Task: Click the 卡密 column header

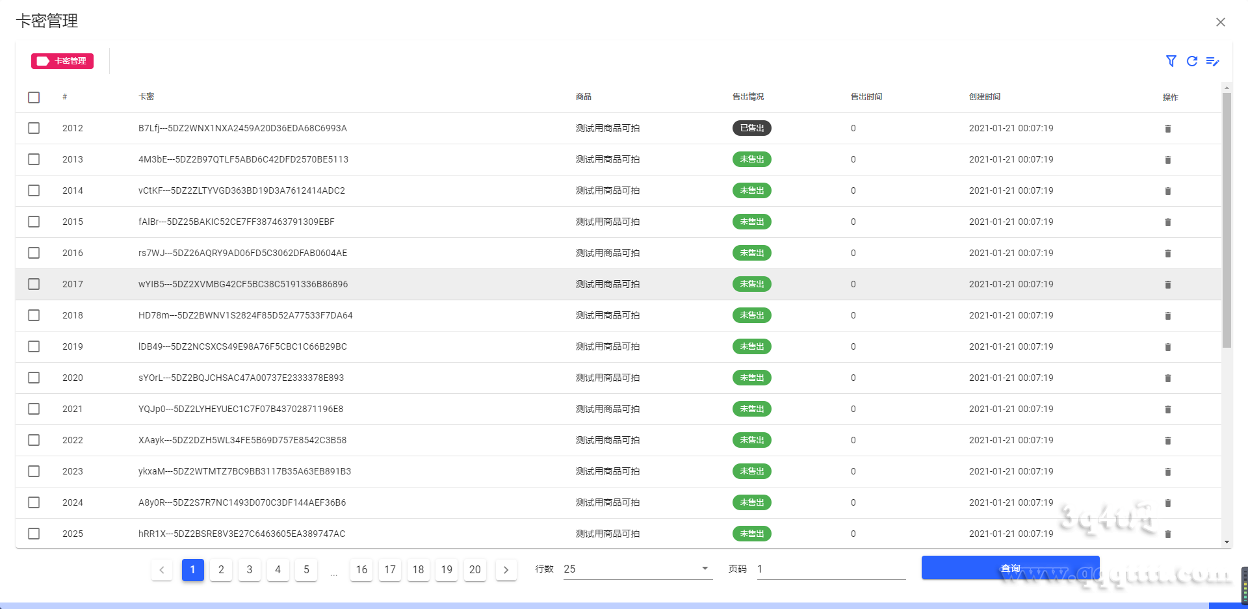Action: click(x=146, y=97)
